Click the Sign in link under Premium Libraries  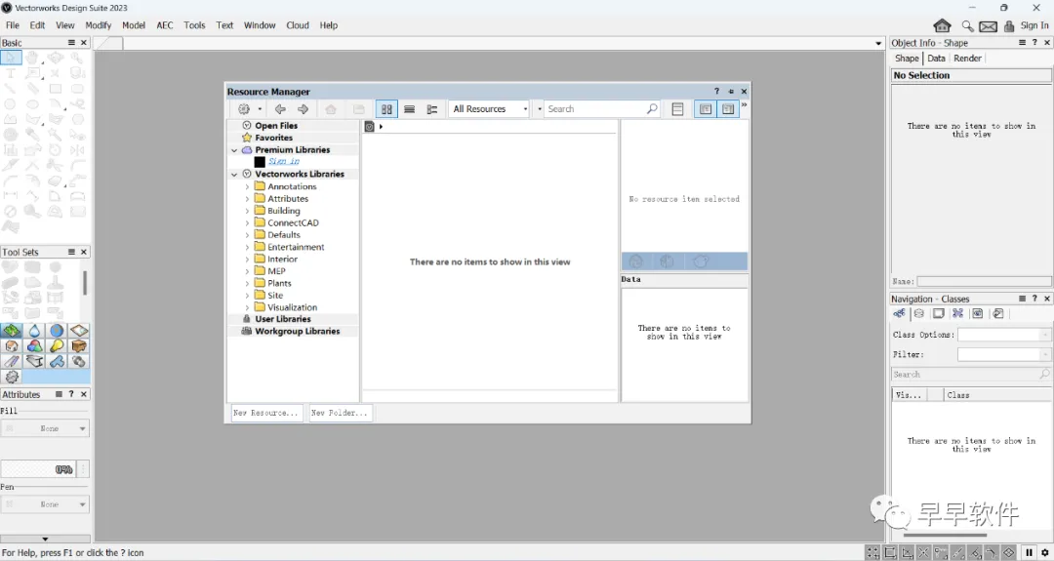284,162
